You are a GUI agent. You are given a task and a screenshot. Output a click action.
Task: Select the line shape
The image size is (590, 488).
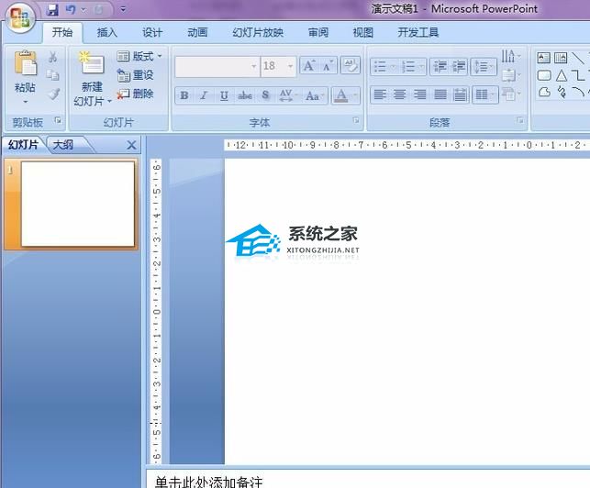point(578,58)
